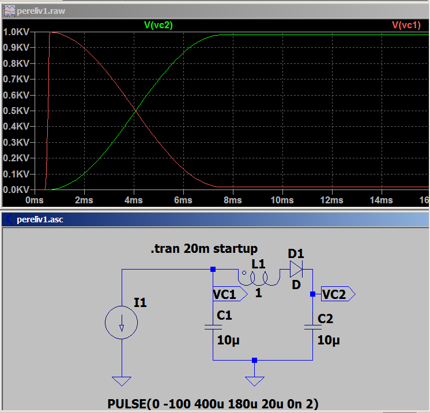This screenshot has height=413, width=430.
Task: Click the 1.0KV label on the voltage axis
Action: pyautogui.click(x=16, y=32)
